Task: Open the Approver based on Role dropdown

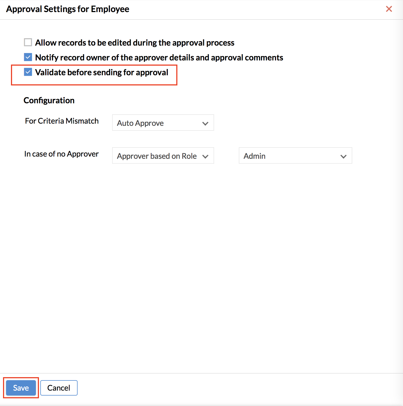Action: click(x=163, y=155)
